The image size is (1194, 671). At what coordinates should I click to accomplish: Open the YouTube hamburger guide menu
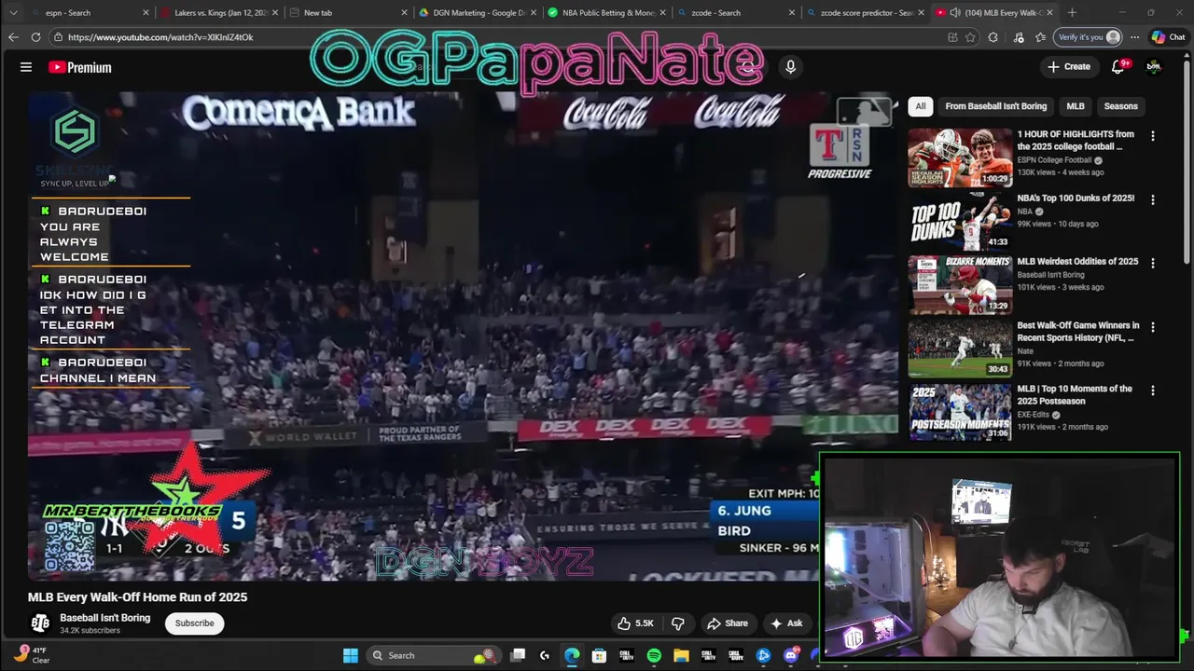pos(26,67)
